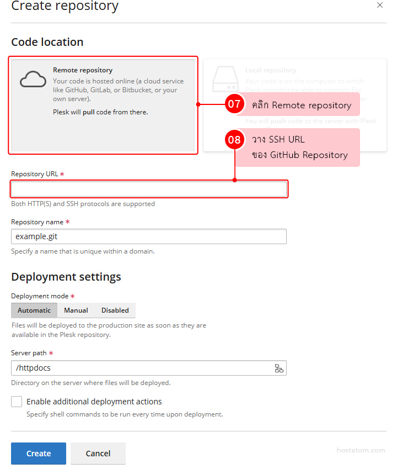Close the Create repository dialog
The height and width of the screenshot is (469, 397).
[380, 5]
